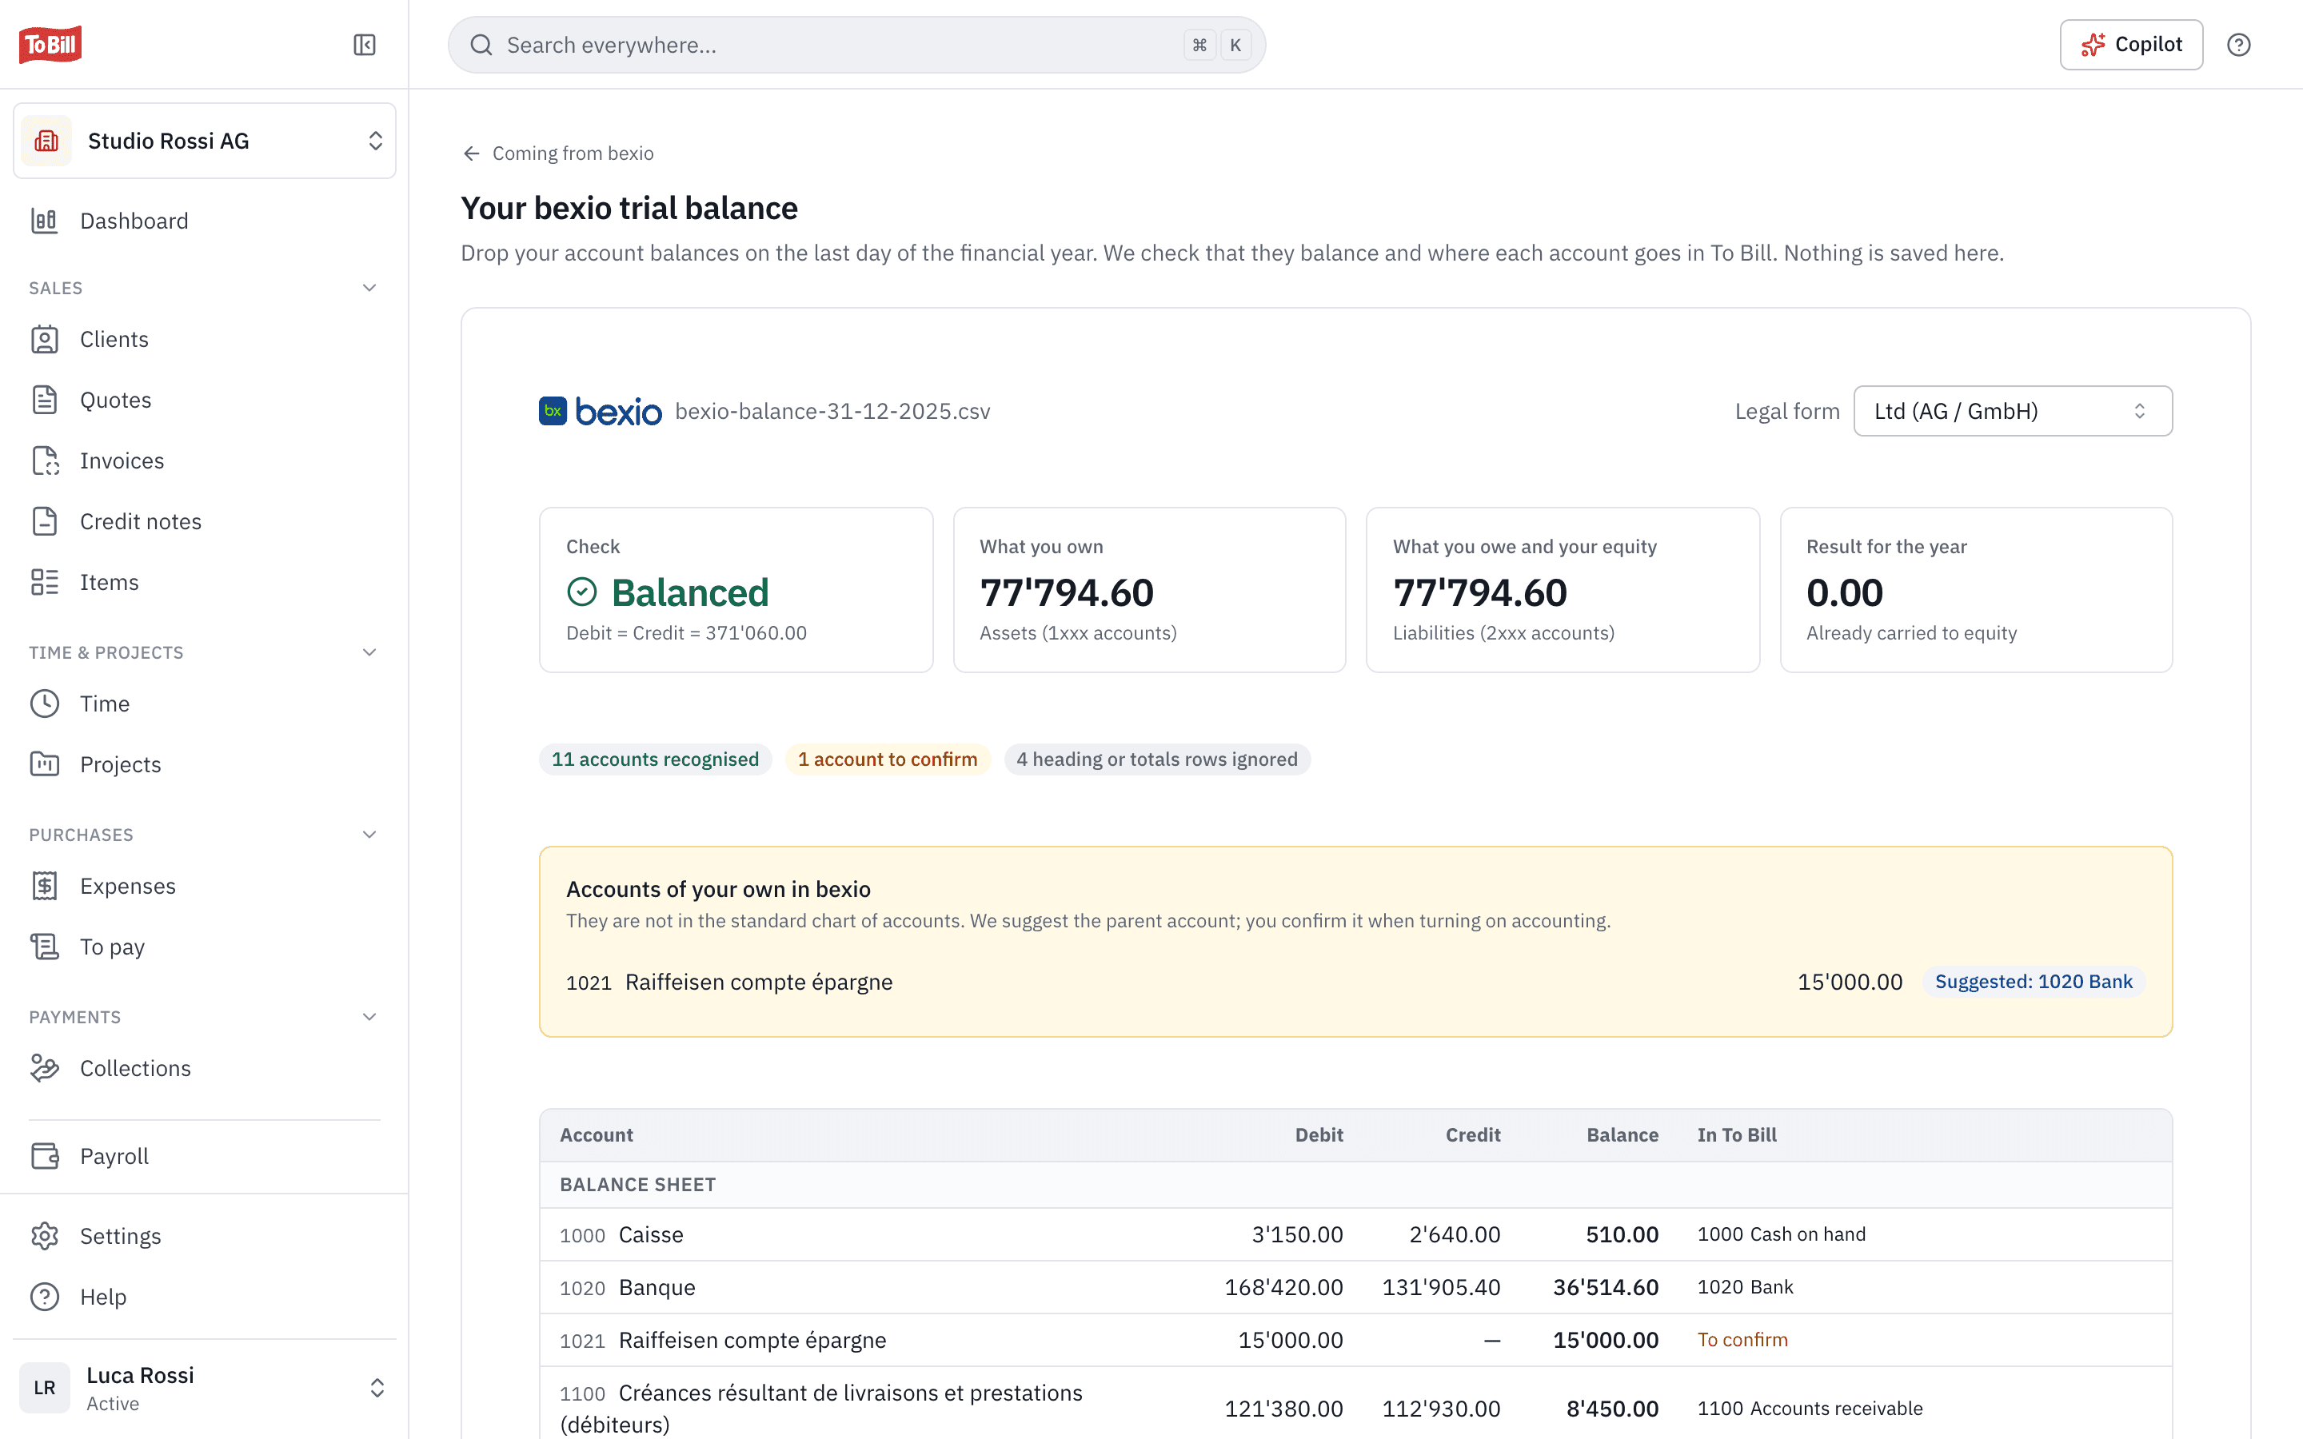Viewport: 2303px width, 1439px height.
Task: Go to the Invoices menu label
Action: [x=122, y=460]
